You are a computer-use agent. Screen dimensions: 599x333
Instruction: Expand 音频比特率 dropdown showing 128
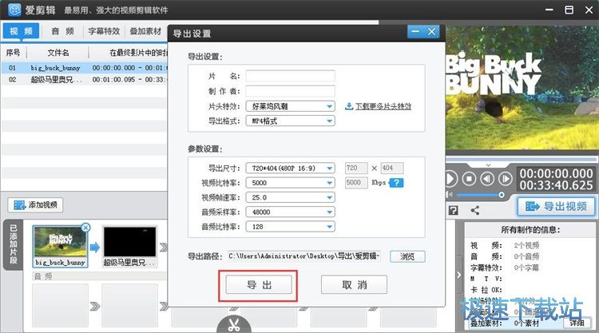click(291, 227)
